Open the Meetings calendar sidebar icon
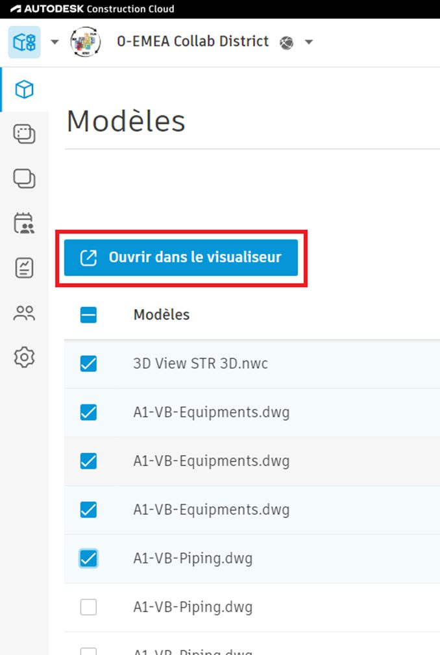 click(24, 223)
